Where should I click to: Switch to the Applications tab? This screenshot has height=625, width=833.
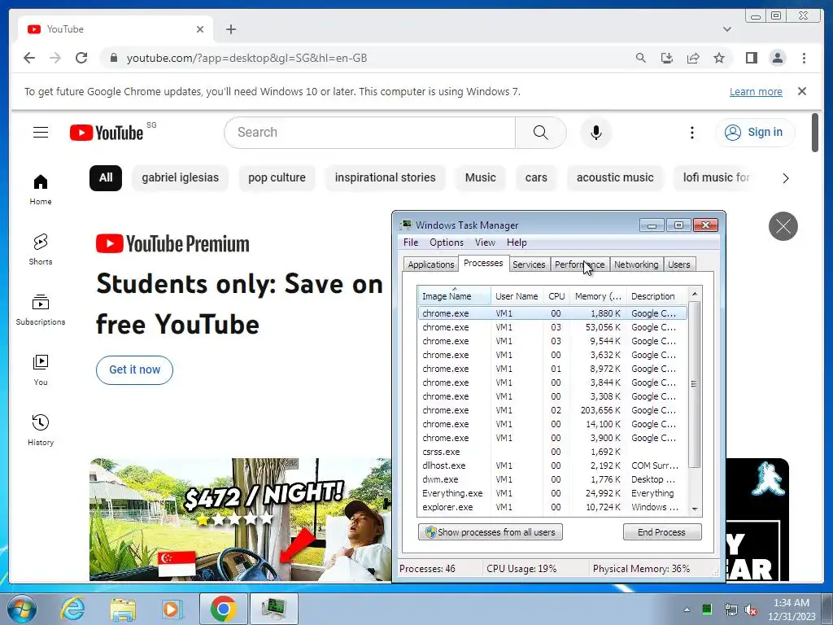coord(431,264)
